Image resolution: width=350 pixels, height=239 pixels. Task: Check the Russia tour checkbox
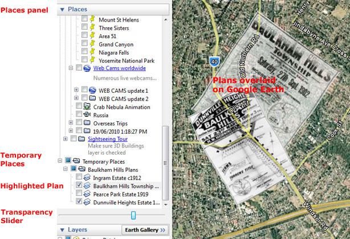coord(79,114)
